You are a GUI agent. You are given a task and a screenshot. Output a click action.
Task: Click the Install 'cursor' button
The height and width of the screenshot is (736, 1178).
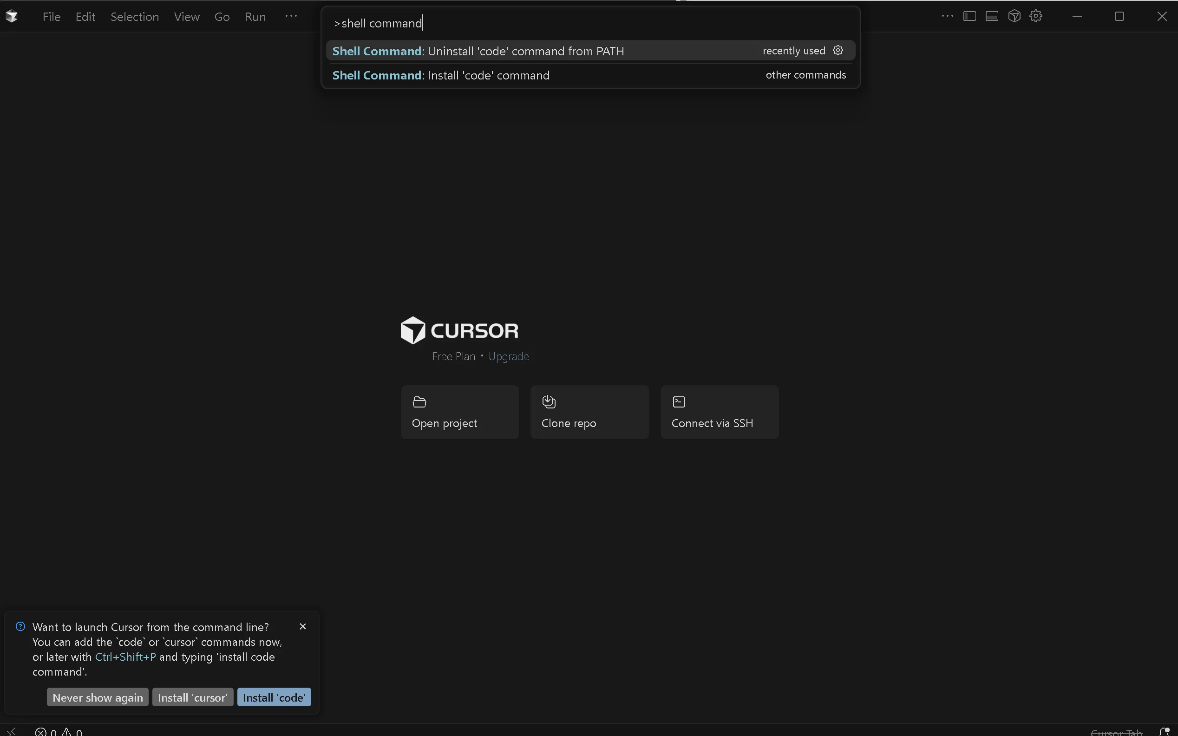tap(193, 697)
